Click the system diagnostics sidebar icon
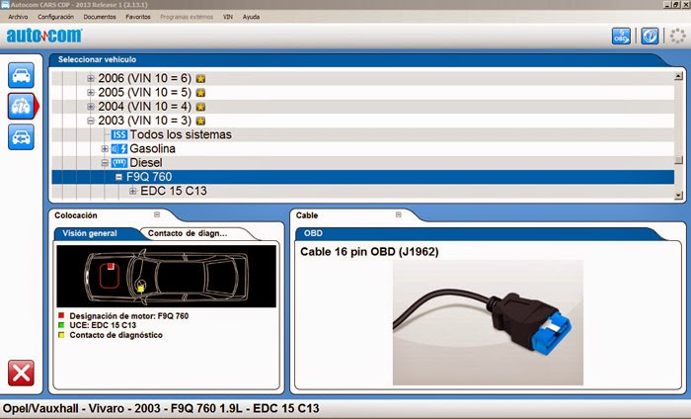Screen dimensions: 691x419 coord(21,107)
